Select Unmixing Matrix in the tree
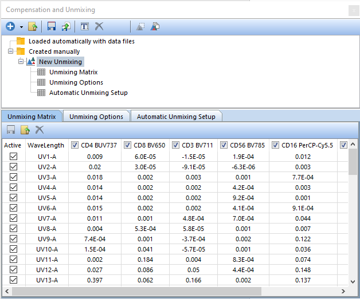 pos(73,72)
